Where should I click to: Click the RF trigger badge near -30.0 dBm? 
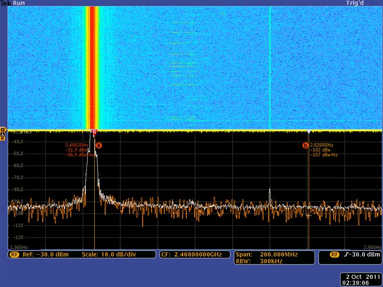pos(335,255)
